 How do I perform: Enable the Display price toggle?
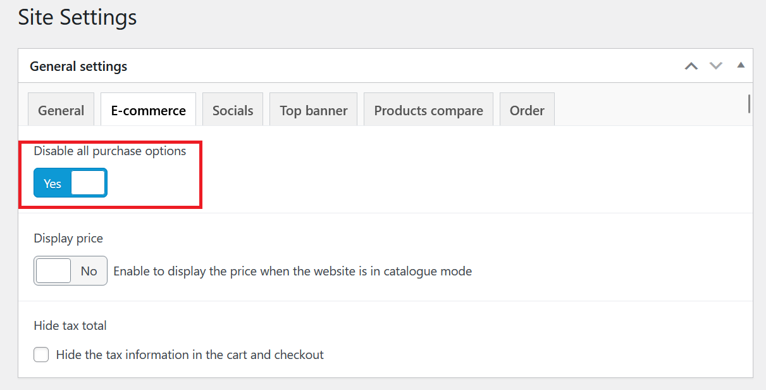pos(70,270)
